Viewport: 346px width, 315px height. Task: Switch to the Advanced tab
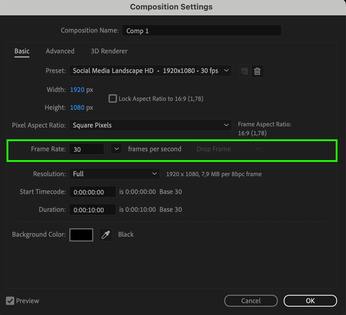coord(60,51)
